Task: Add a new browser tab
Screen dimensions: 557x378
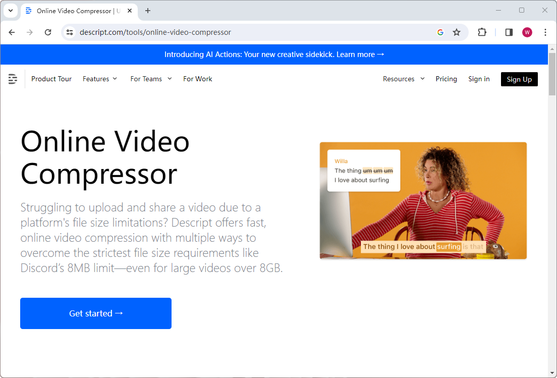Action: tap(148, 11)
